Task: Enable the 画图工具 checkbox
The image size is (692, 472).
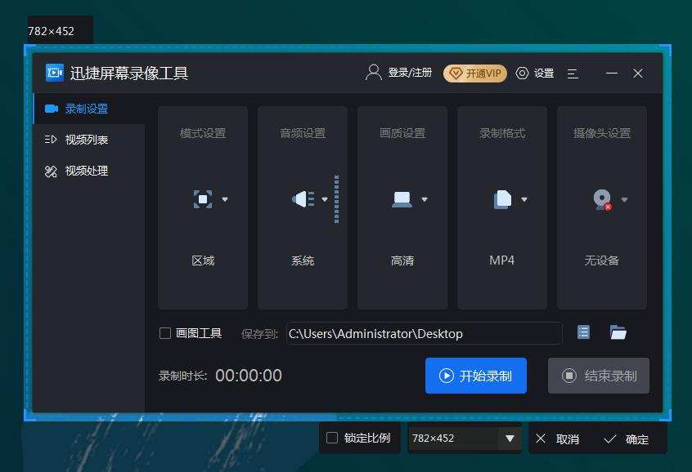Action: pos(165,333)
